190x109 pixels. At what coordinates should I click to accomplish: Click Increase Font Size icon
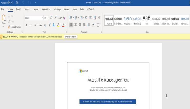[51, 18]
